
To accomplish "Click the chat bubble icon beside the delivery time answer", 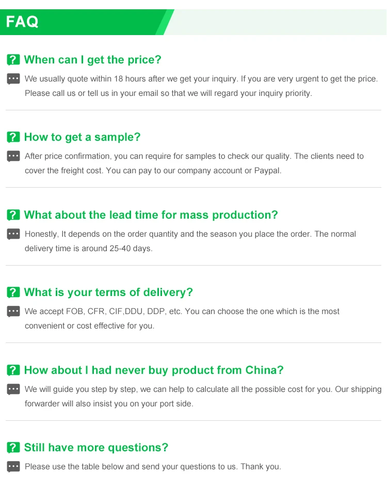I will click(13, 234).
